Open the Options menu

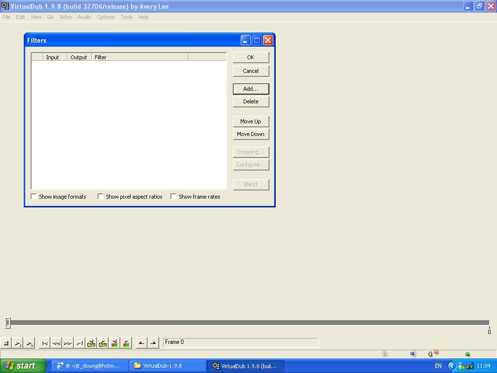coord(105,17)
